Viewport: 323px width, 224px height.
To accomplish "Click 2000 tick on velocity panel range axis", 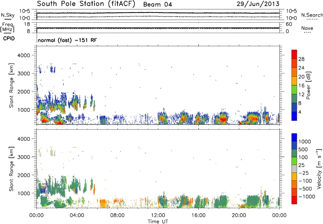I will (x=23, y=175).
